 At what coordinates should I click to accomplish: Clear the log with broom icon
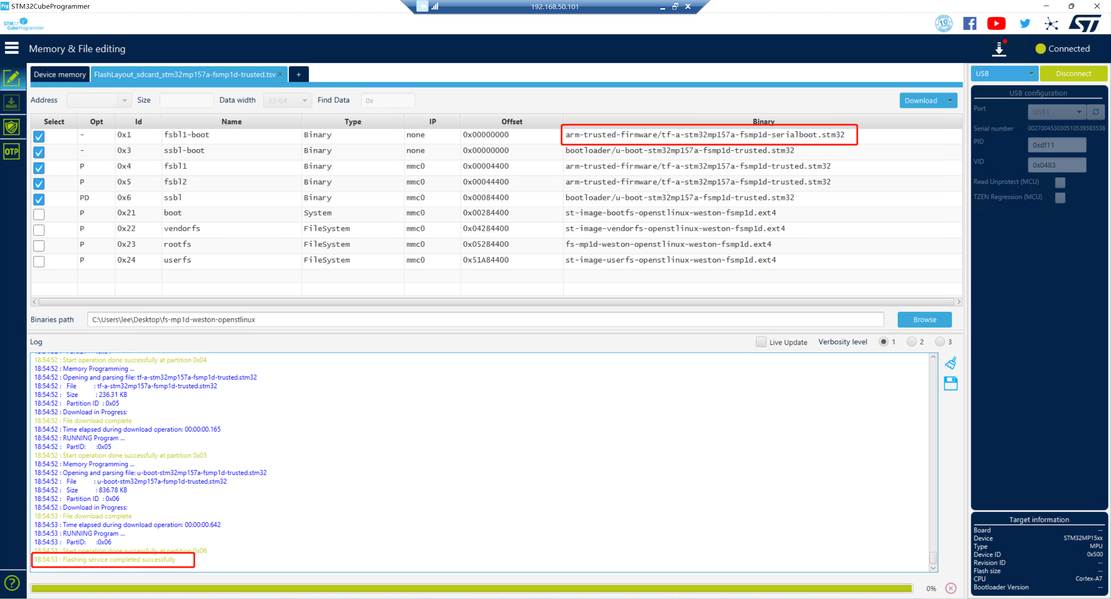point(950,363)
